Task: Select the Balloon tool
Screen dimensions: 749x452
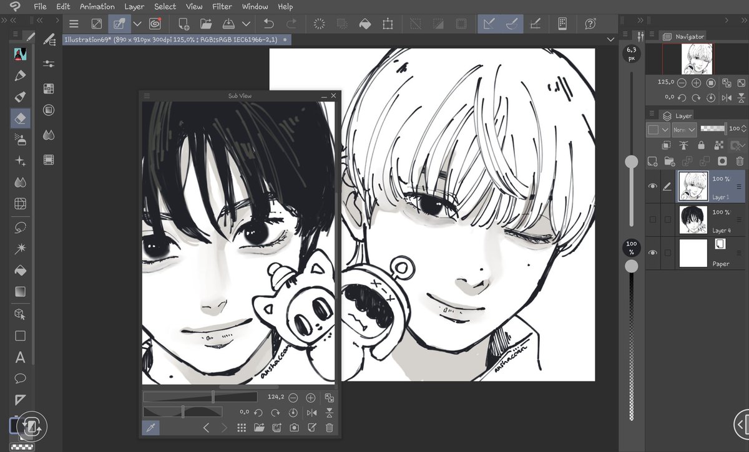Action: click(20, 378)
